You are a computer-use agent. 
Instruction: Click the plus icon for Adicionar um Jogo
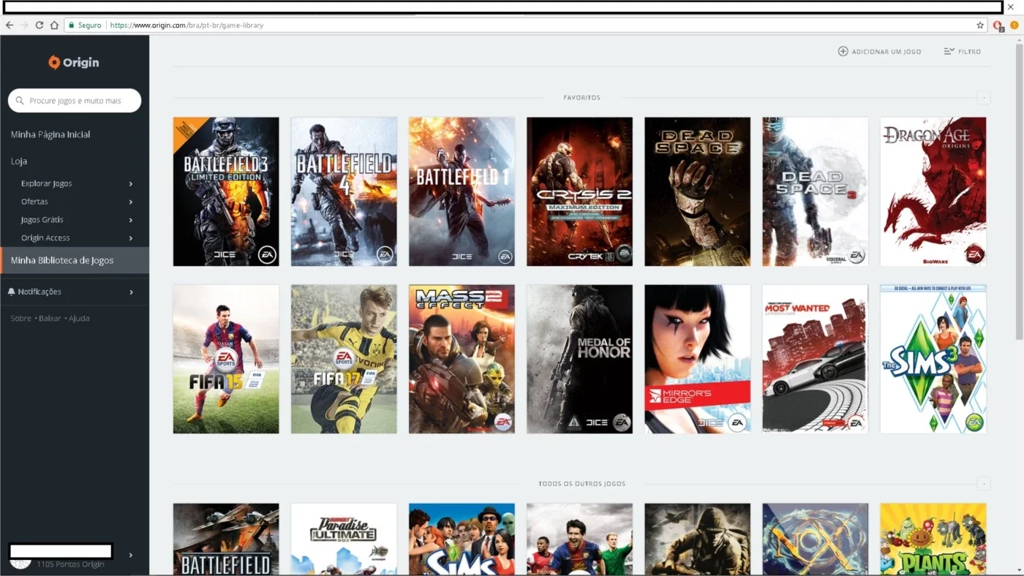coord(843,52)
